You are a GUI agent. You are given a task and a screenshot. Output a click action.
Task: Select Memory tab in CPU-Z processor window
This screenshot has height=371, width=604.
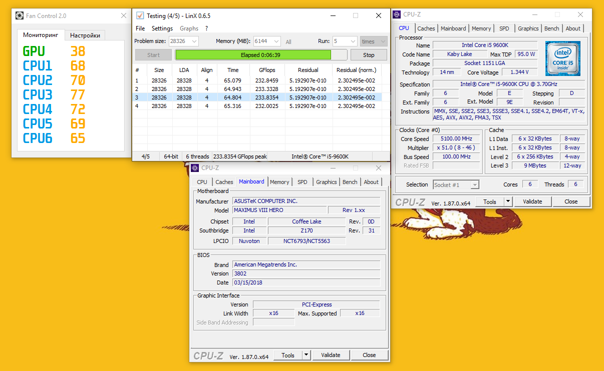click(x=481, y=28)
